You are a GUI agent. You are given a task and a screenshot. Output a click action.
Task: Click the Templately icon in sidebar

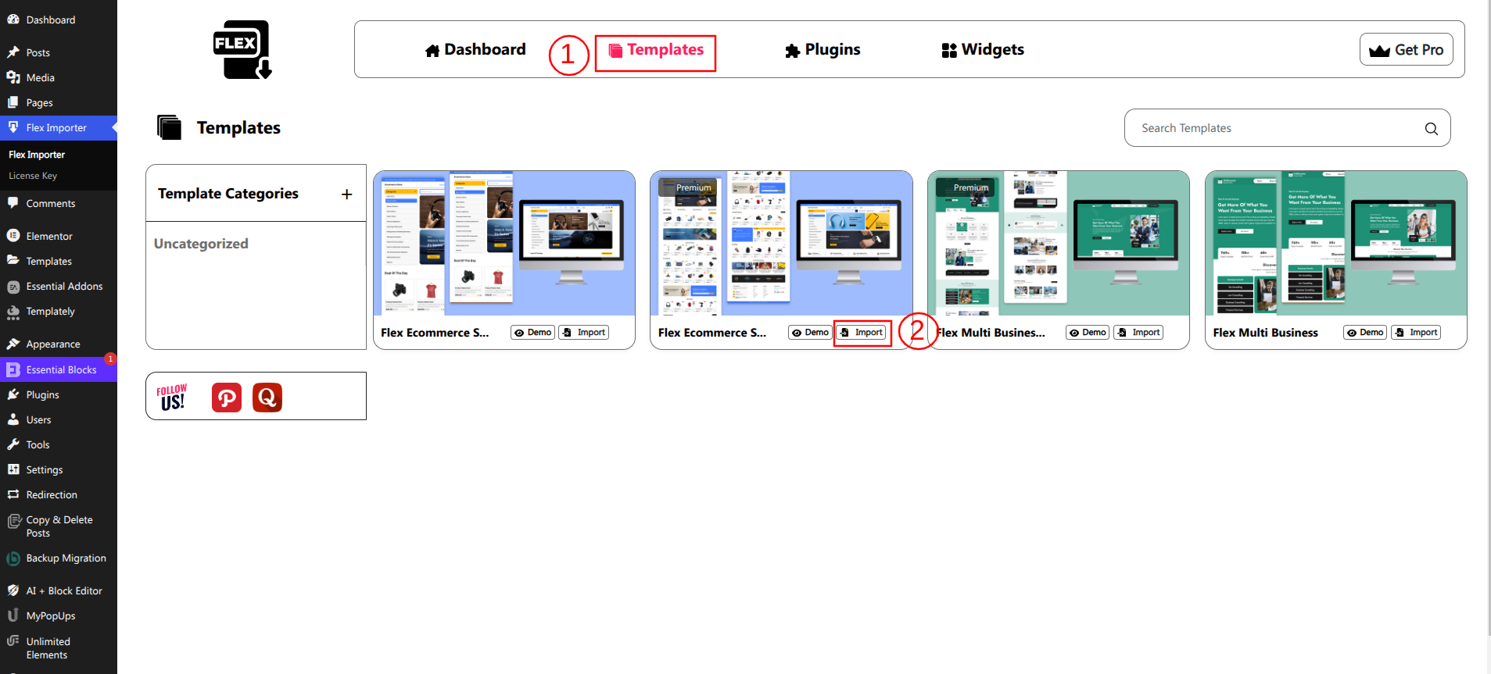[x=13, y=312]
